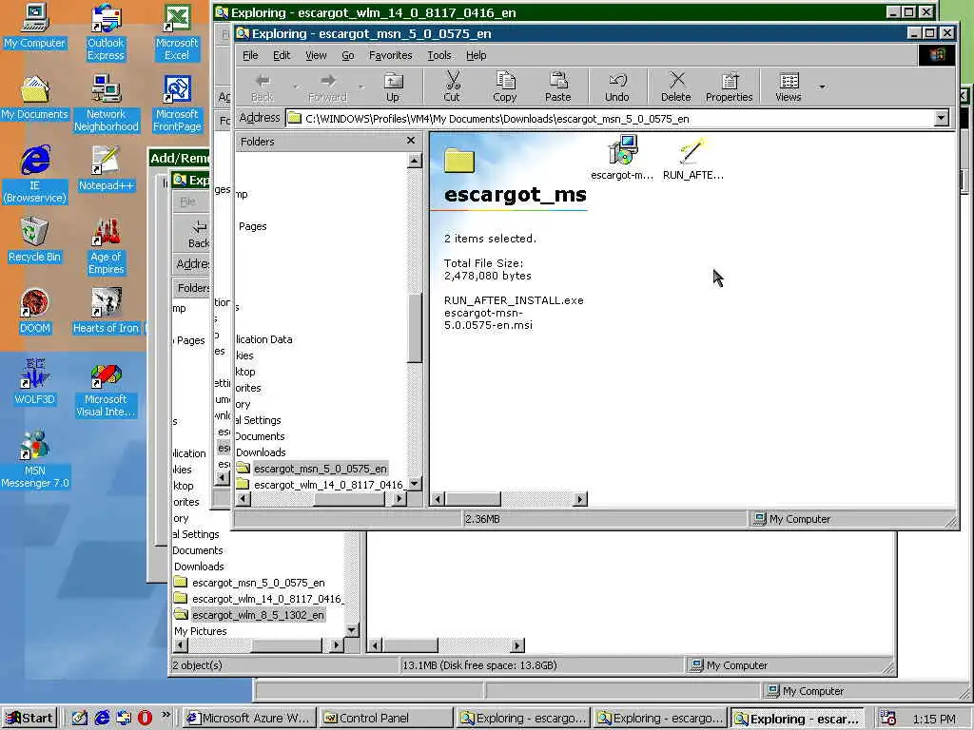Click the Copy toolbar icon

[504, 86]
